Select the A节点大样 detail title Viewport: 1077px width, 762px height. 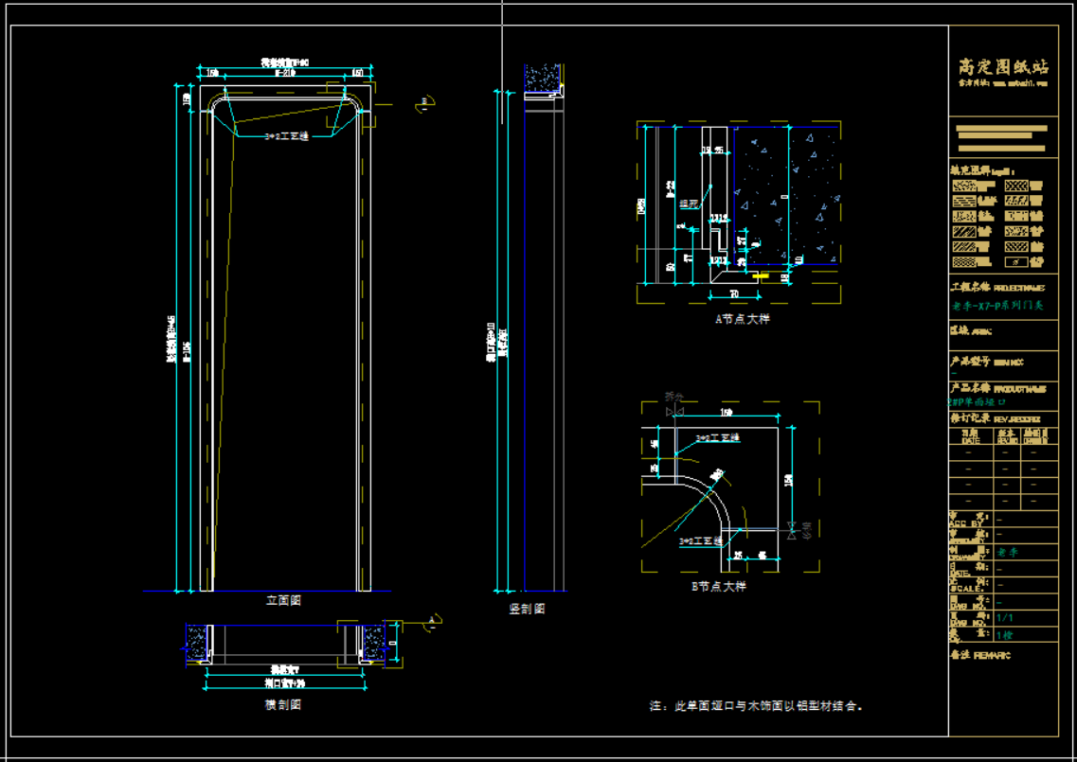coord(742,319)
